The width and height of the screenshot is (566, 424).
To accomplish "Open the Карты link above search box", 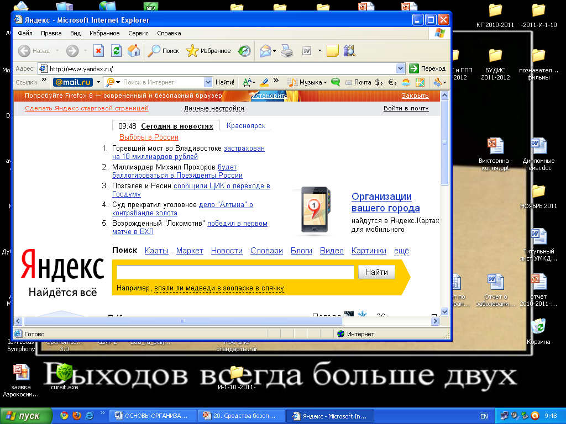I will point(156,251).
